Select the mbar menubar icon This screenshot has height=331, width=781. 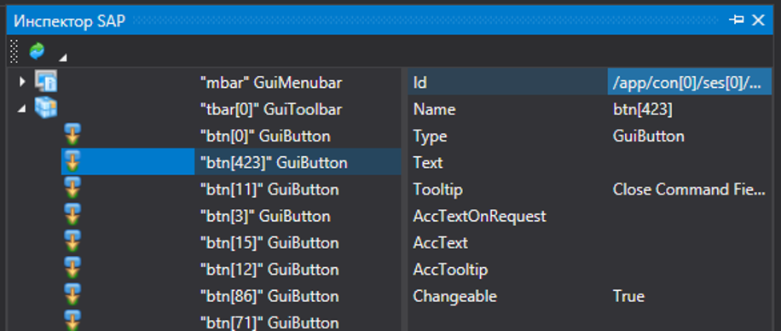click(46, 81)
